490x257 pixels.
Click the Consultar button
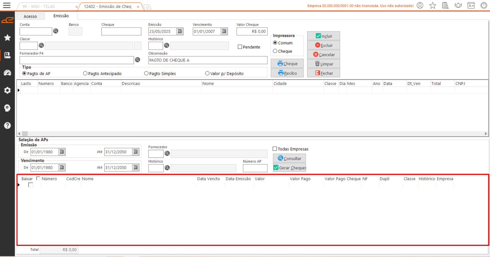[x=289, y=159]
